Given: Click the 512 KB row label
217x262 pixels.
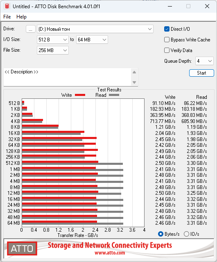Looking at the screenshot, I should click(x=13, y=163).
